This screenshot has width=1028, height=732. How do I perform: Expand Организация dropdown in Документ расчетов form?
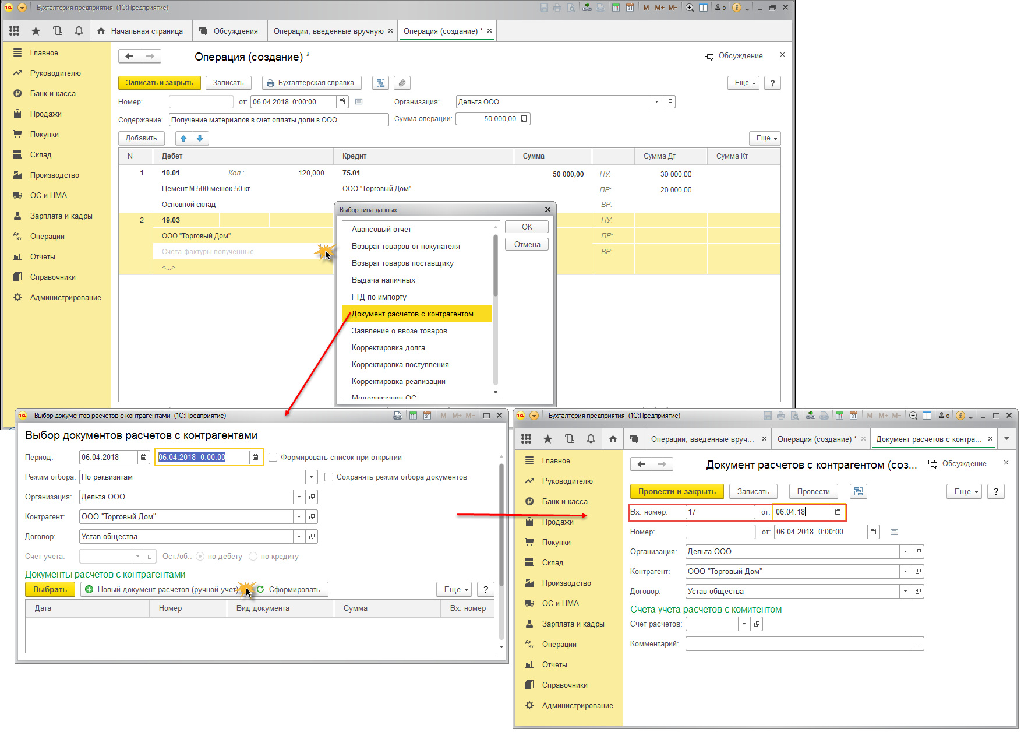tap(905, 552)
